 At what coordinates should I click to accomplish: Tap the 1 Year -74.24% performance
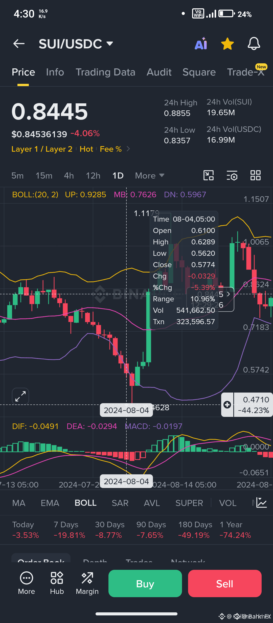pyautogui.click(x=235, y=530)
